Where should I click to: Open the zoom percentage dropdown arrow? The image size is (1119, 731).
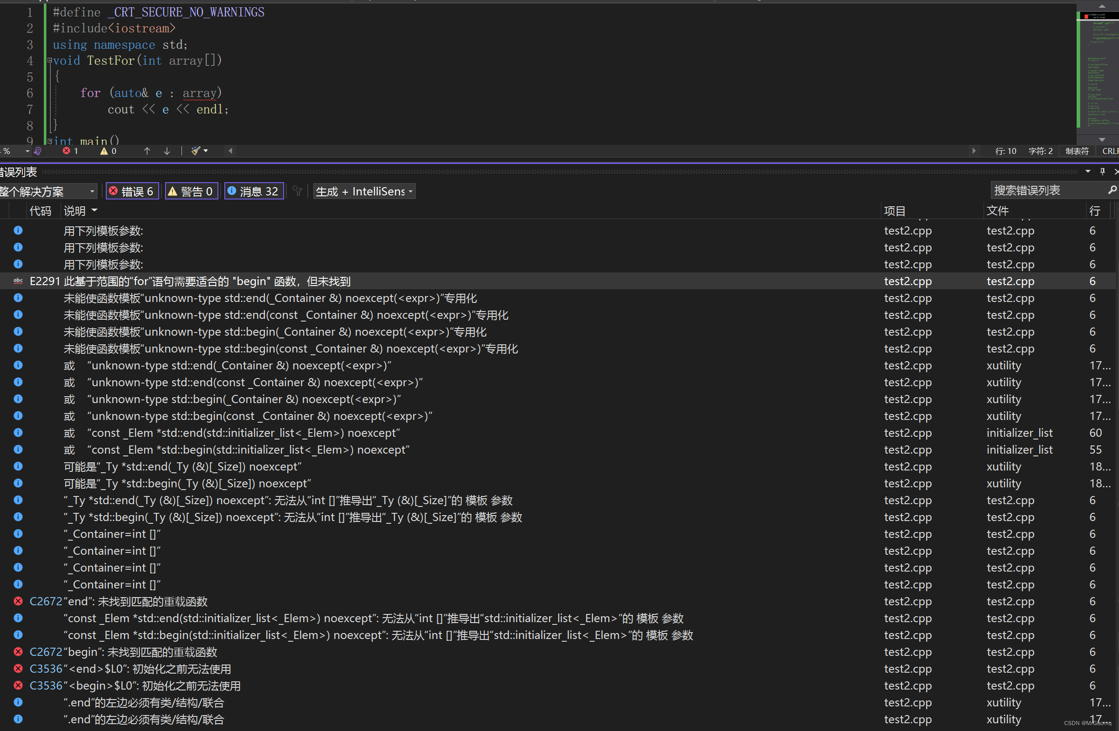tap(27, 151)
